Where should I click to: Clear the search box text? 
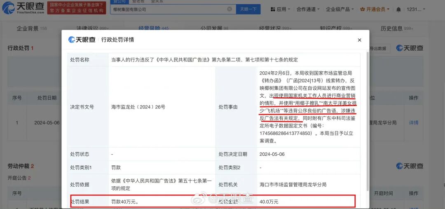[230, 9]
